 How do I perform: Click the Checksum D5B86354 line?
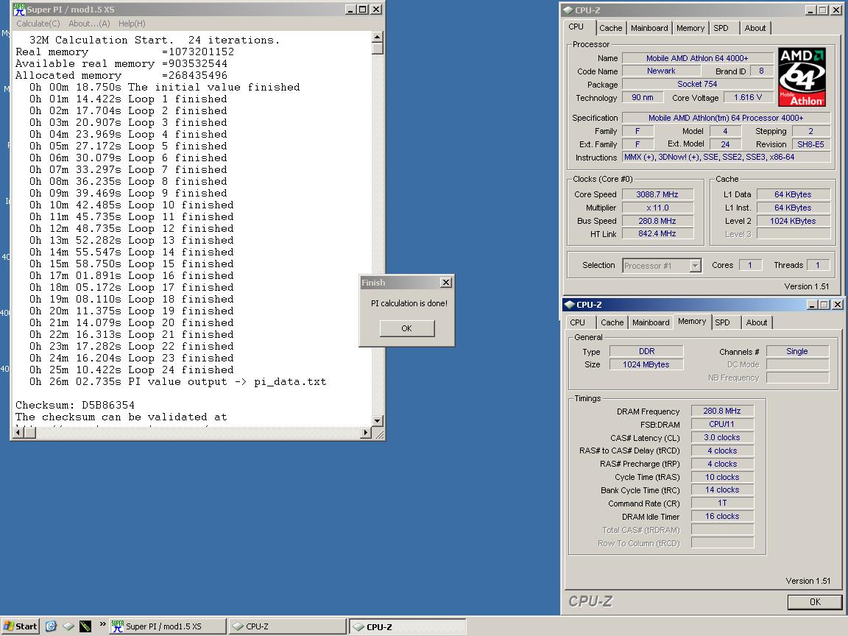(x=75, y=405)
